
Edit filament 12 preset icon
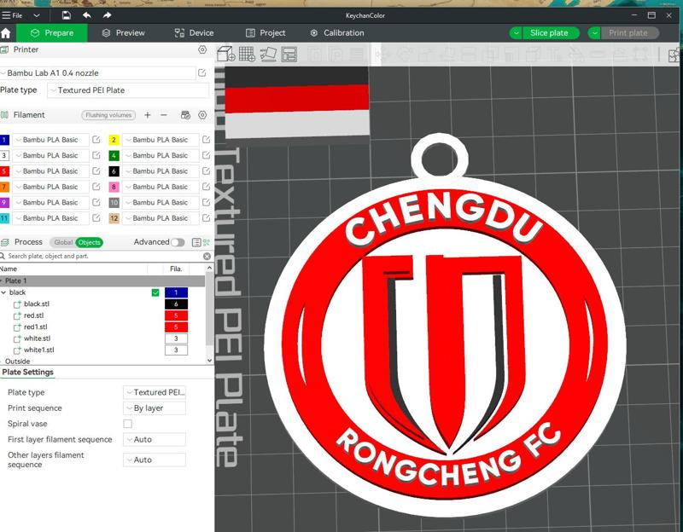(x=206, y=218)
